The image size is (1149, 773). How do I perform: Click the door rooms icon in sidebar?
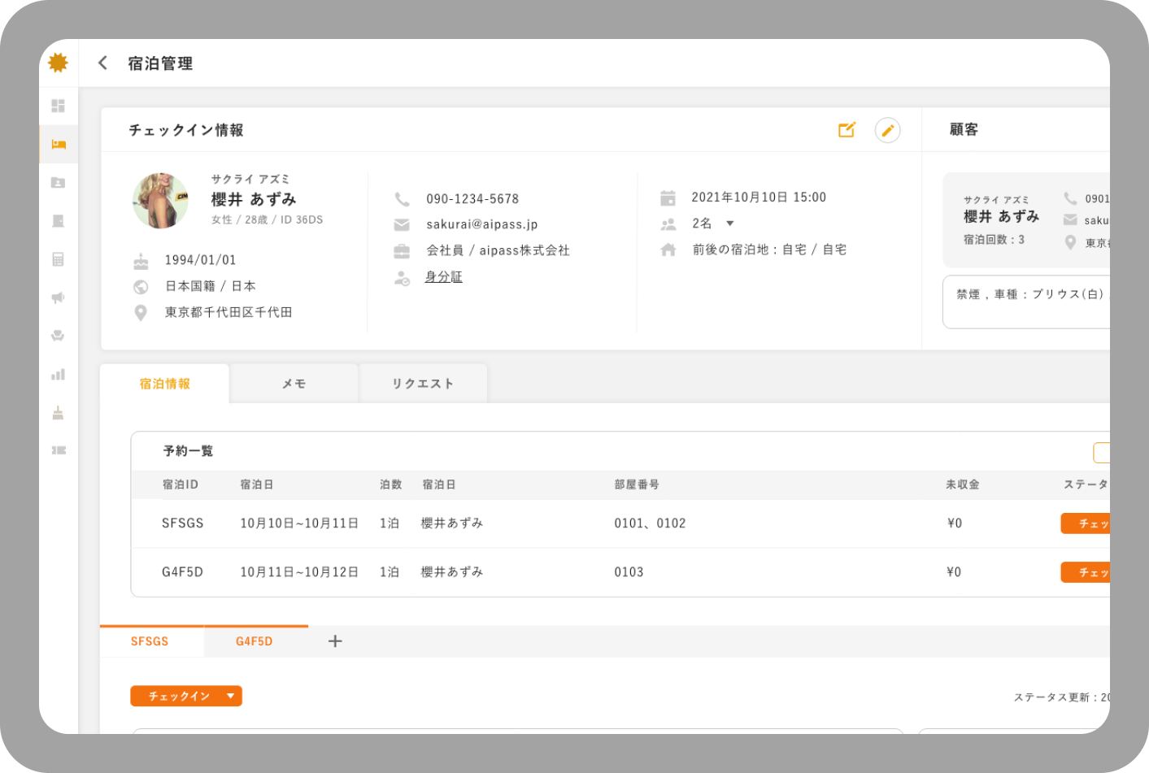coord(58,221)
